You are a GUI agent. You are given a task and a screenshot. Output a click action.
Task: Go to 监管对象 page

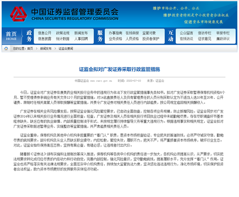click(x=149, y=33)
